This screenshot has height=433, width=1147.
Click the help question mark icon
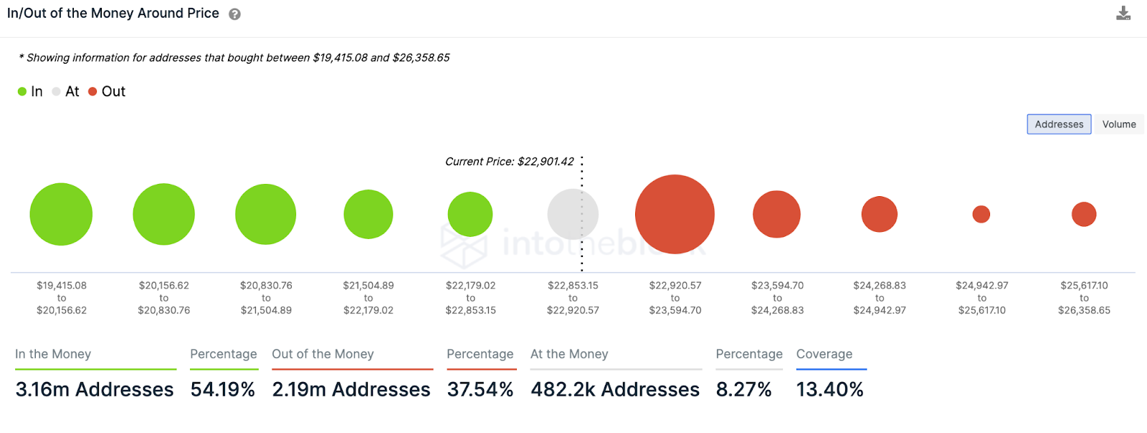(x=234, y=14)
